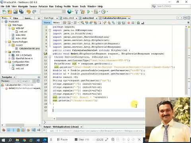Expand the JDK 1.8 (Default) node
Screen dimensions: 191x143
9,55
